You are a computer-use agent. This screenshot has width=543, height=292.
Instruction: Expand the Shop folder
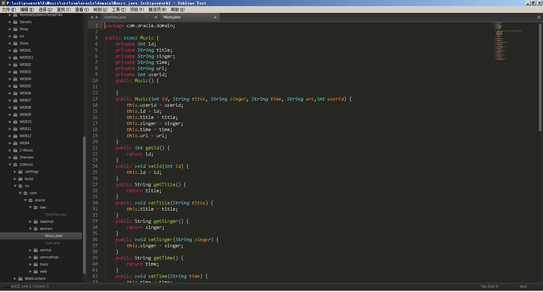[10, 29]
